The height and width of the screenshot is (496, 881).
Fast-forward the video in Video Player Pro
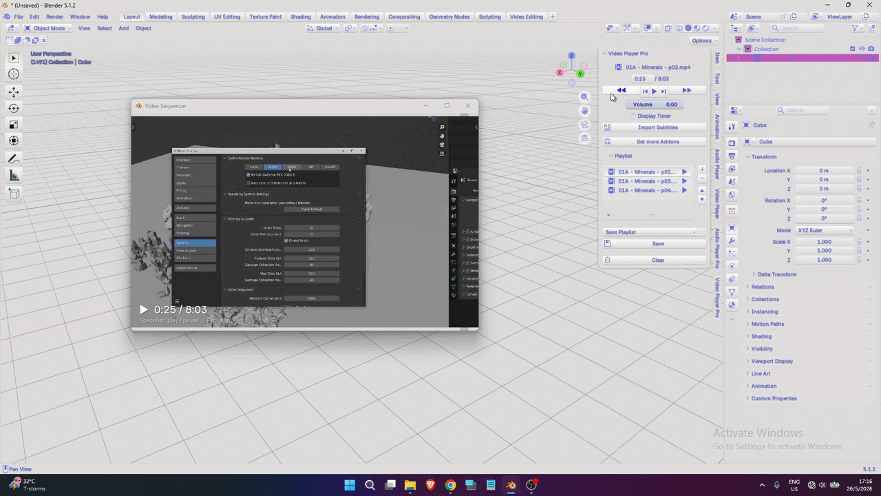click(x=686, y=90)
